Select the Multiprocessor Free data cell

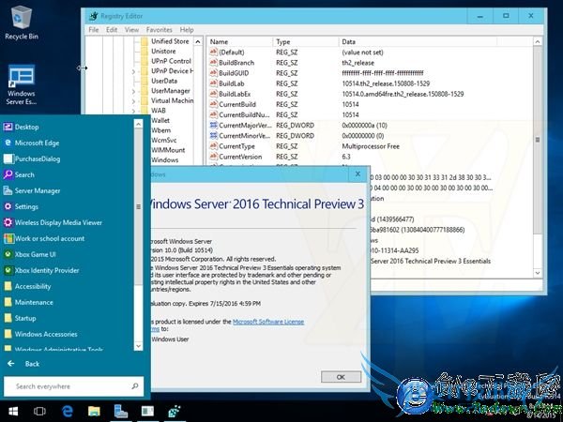click(371, 146)
